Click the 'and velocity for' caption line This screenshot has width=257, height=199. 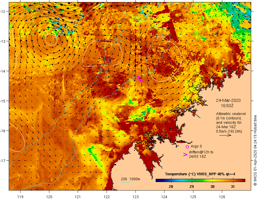tap(229, 123)
